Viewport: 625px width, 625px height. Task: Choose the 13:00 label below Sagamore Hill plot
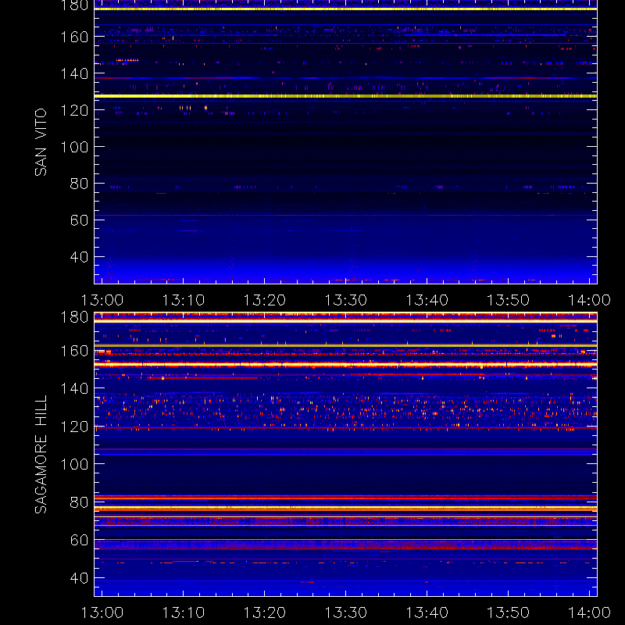pos(102,612)
